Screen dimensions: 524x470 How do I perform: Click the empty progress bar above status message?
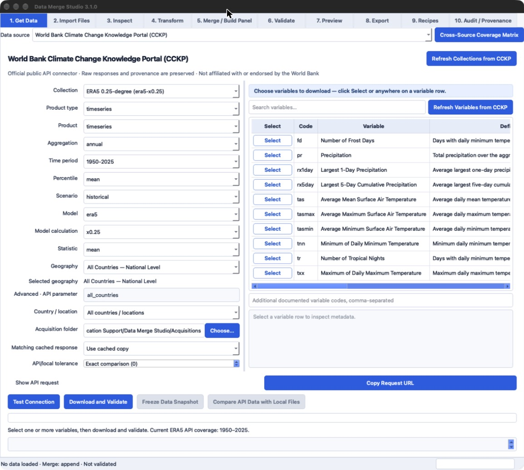[262, 417]
